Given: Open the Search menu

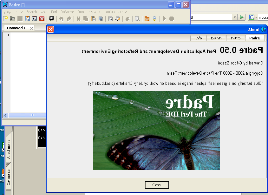Looking at the screenshot, I should click(32, 12).
